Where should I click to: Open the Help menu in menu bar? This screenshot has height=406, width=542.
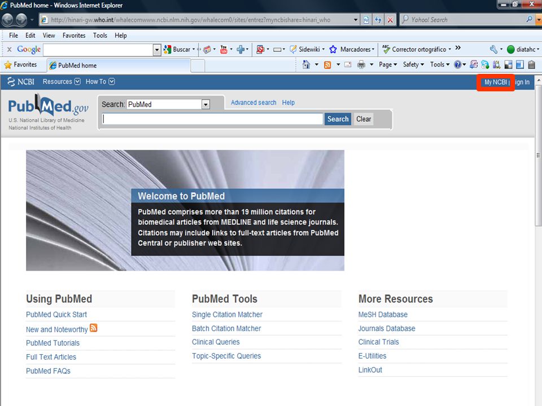tap(121, 36)
